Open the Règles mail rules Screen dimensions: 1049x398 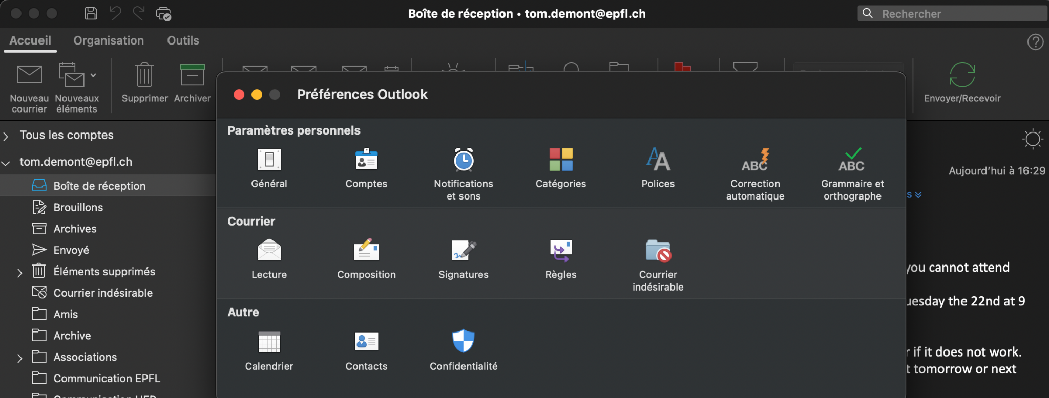(561, 259)
